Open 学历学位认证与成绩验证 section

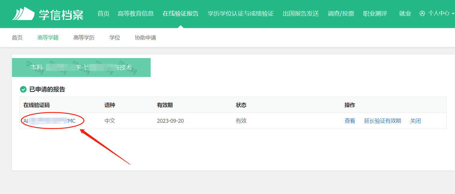241,13
